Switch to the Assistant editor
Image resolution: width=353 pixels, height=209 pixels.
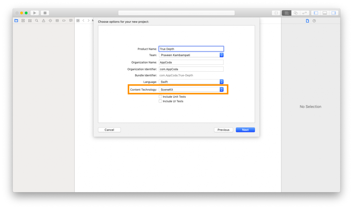pos(295,13)
